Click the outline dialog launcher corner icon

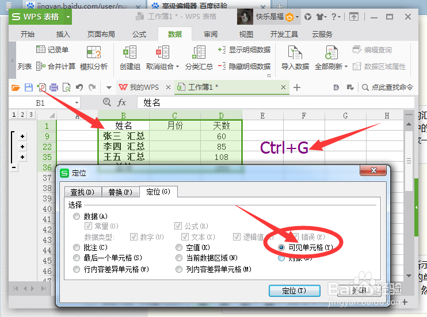point(269,76)
